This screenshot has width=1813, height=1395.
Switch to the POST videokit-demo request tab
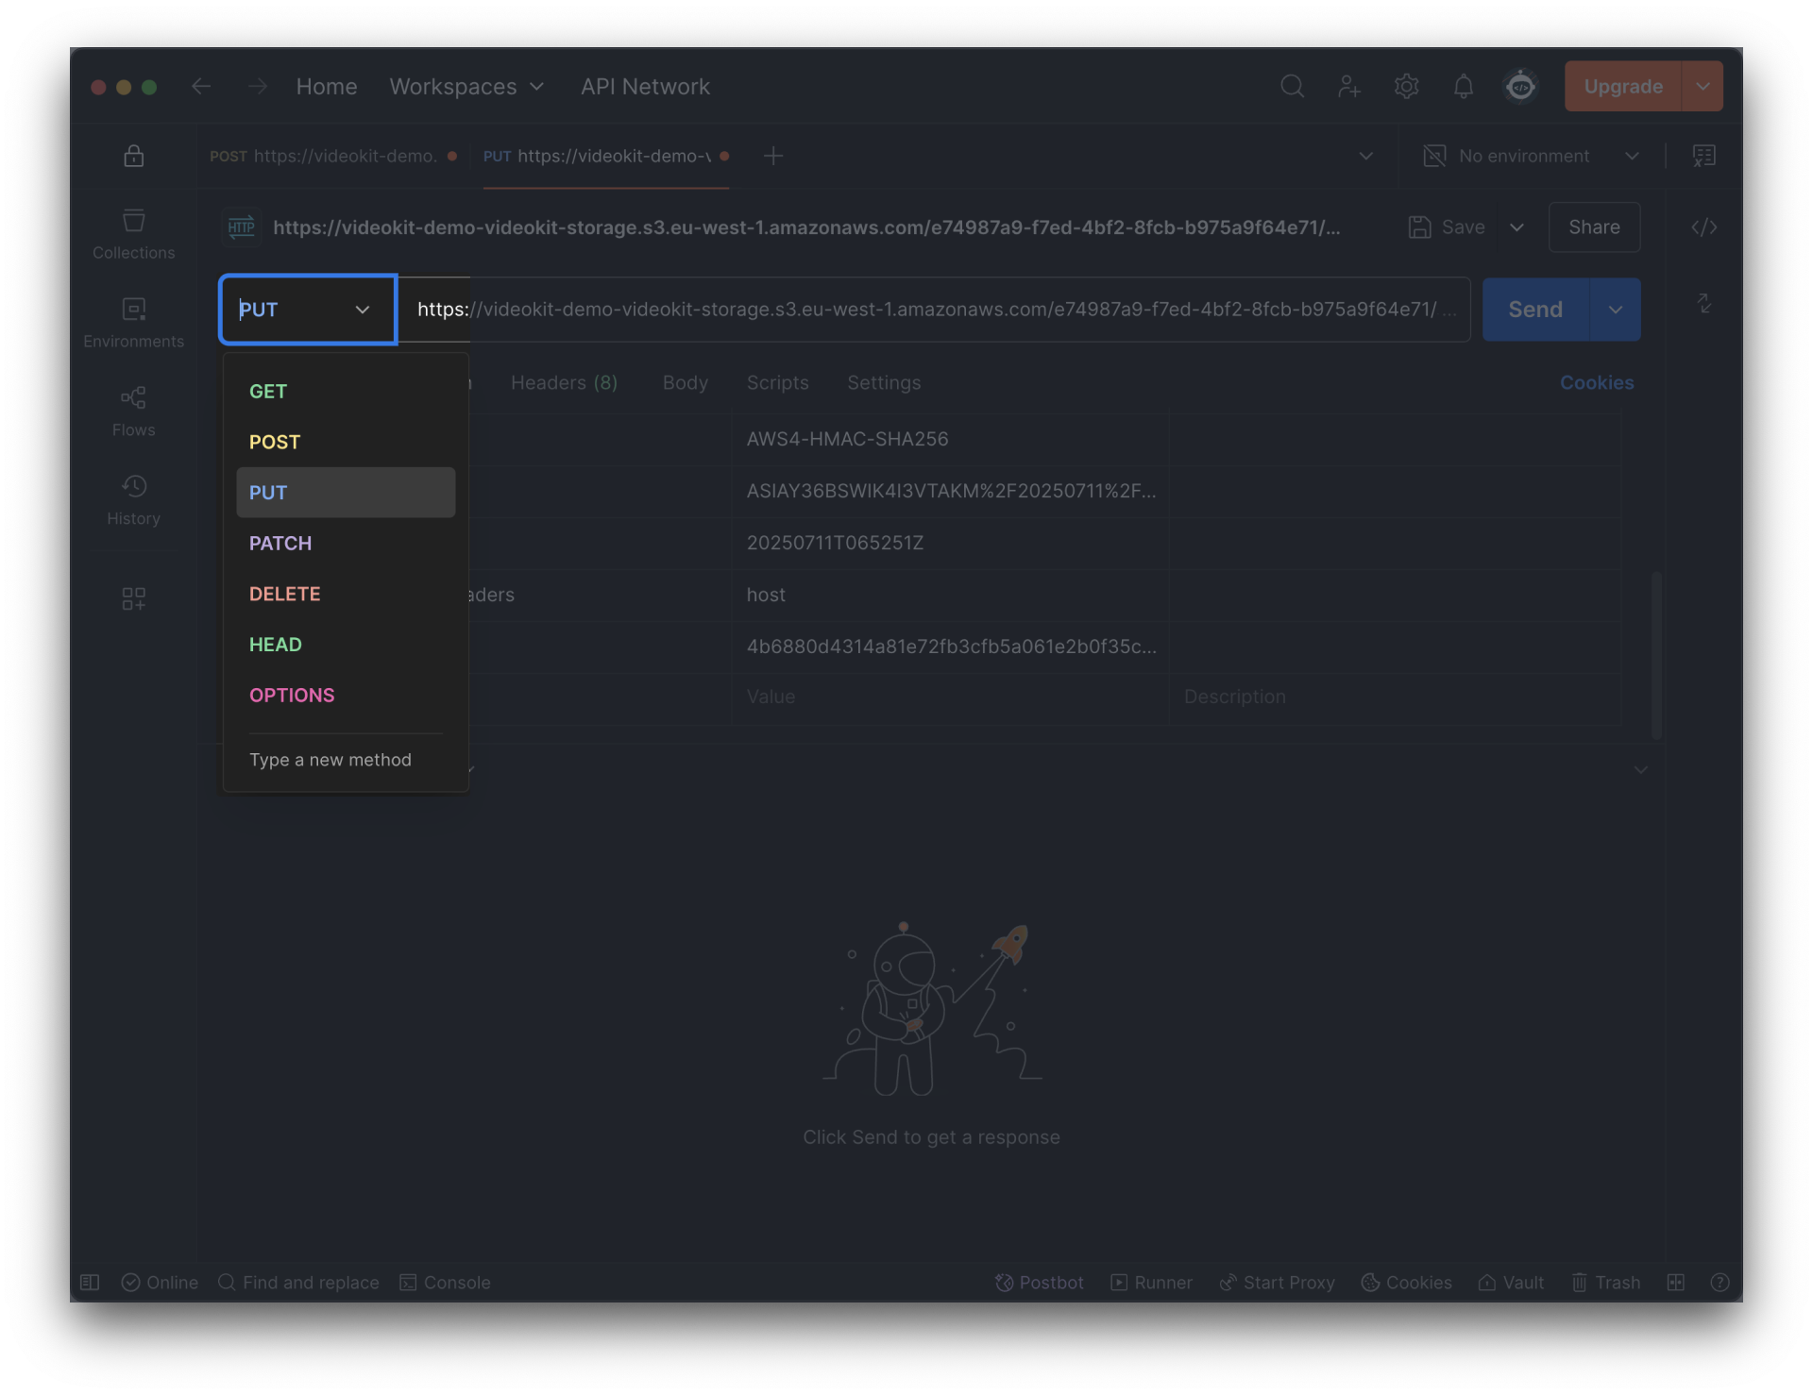pyautogui.click(x=333, y=156)
